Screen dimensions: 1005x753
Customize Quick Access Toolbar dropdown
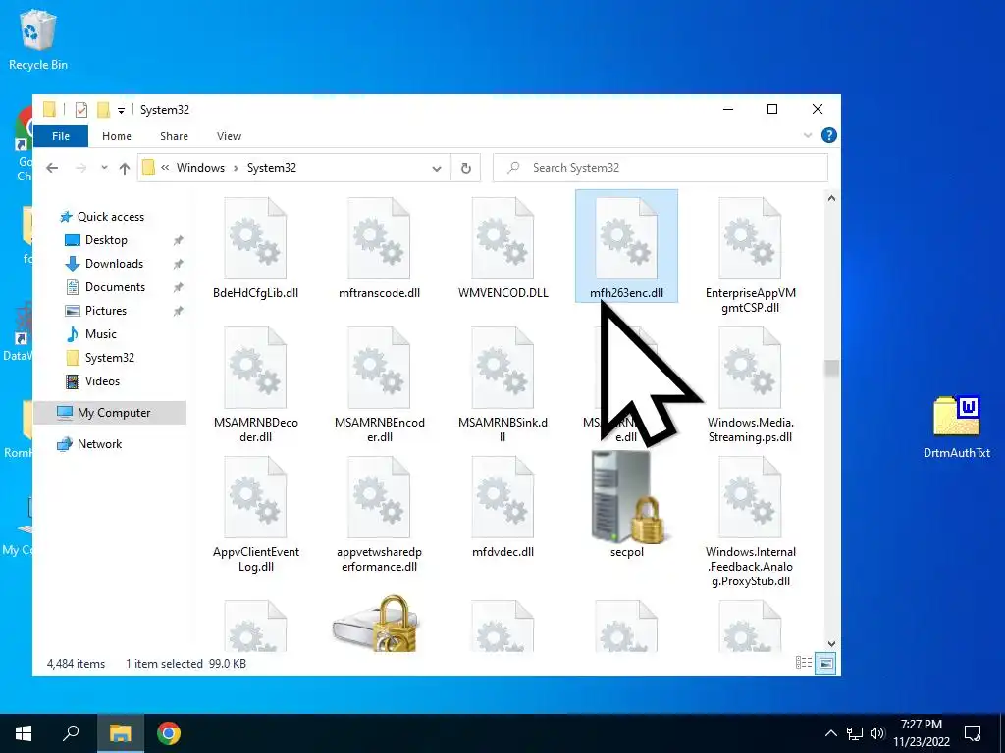pyautogui.click(x=121, y=111)
